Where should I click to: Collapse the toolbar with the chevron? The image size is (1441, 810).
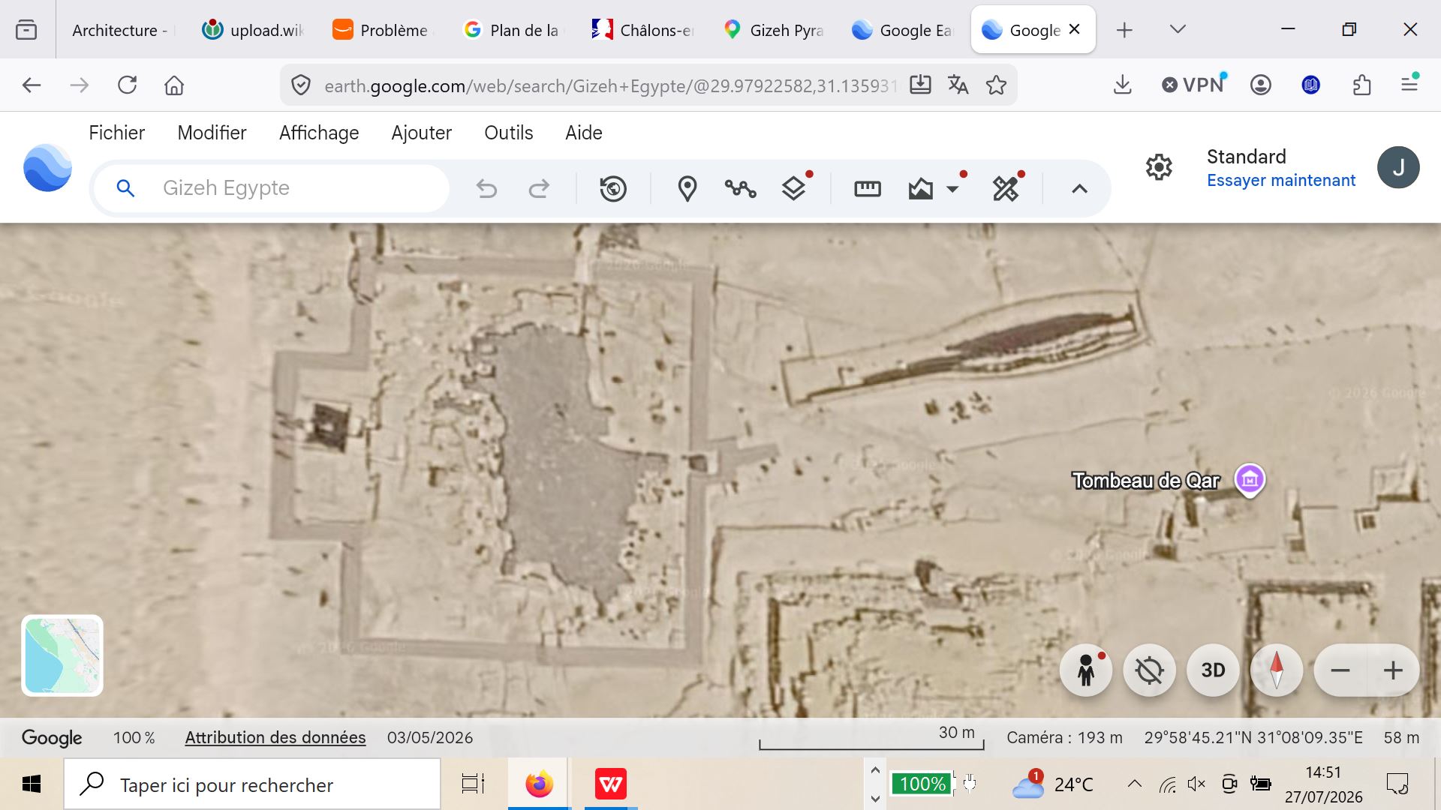pos(1079,188)
